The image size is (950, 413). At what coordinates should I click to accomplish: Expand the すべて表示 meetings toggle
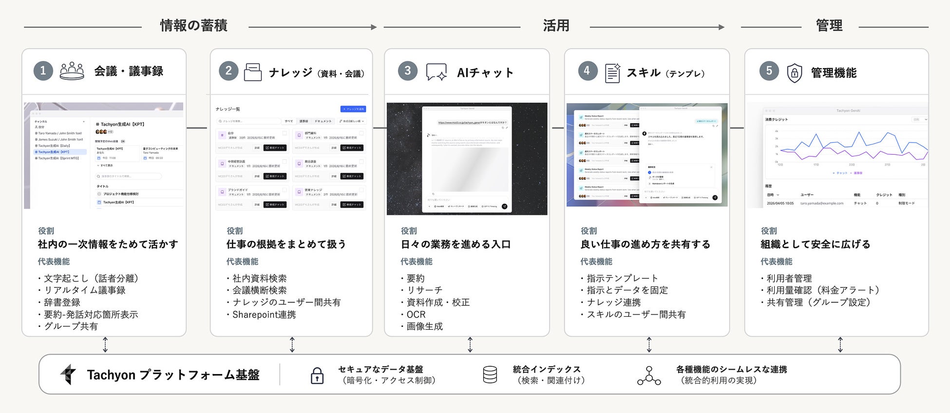coord(105,165)
